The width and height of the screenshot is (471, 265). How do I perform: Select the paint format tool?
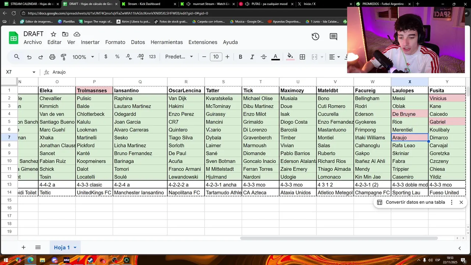(x=64, y=57)
